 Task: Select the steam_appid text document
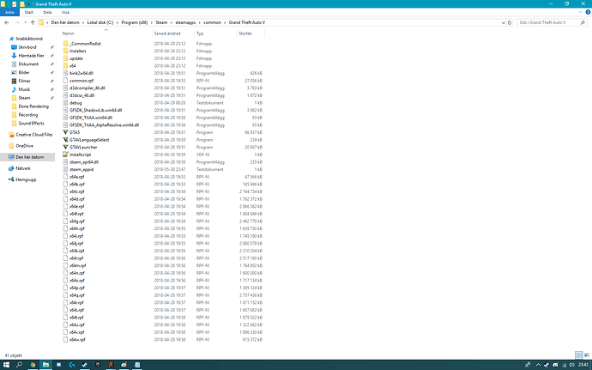click(x=82, y=170)
